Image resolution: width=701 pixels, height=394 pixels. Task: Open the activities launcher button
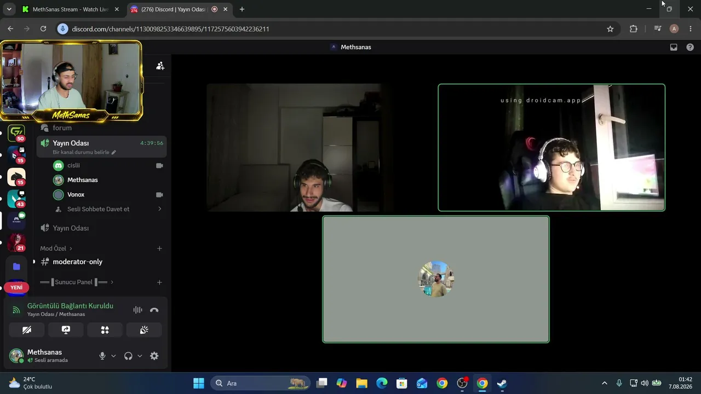coord(105,330)
